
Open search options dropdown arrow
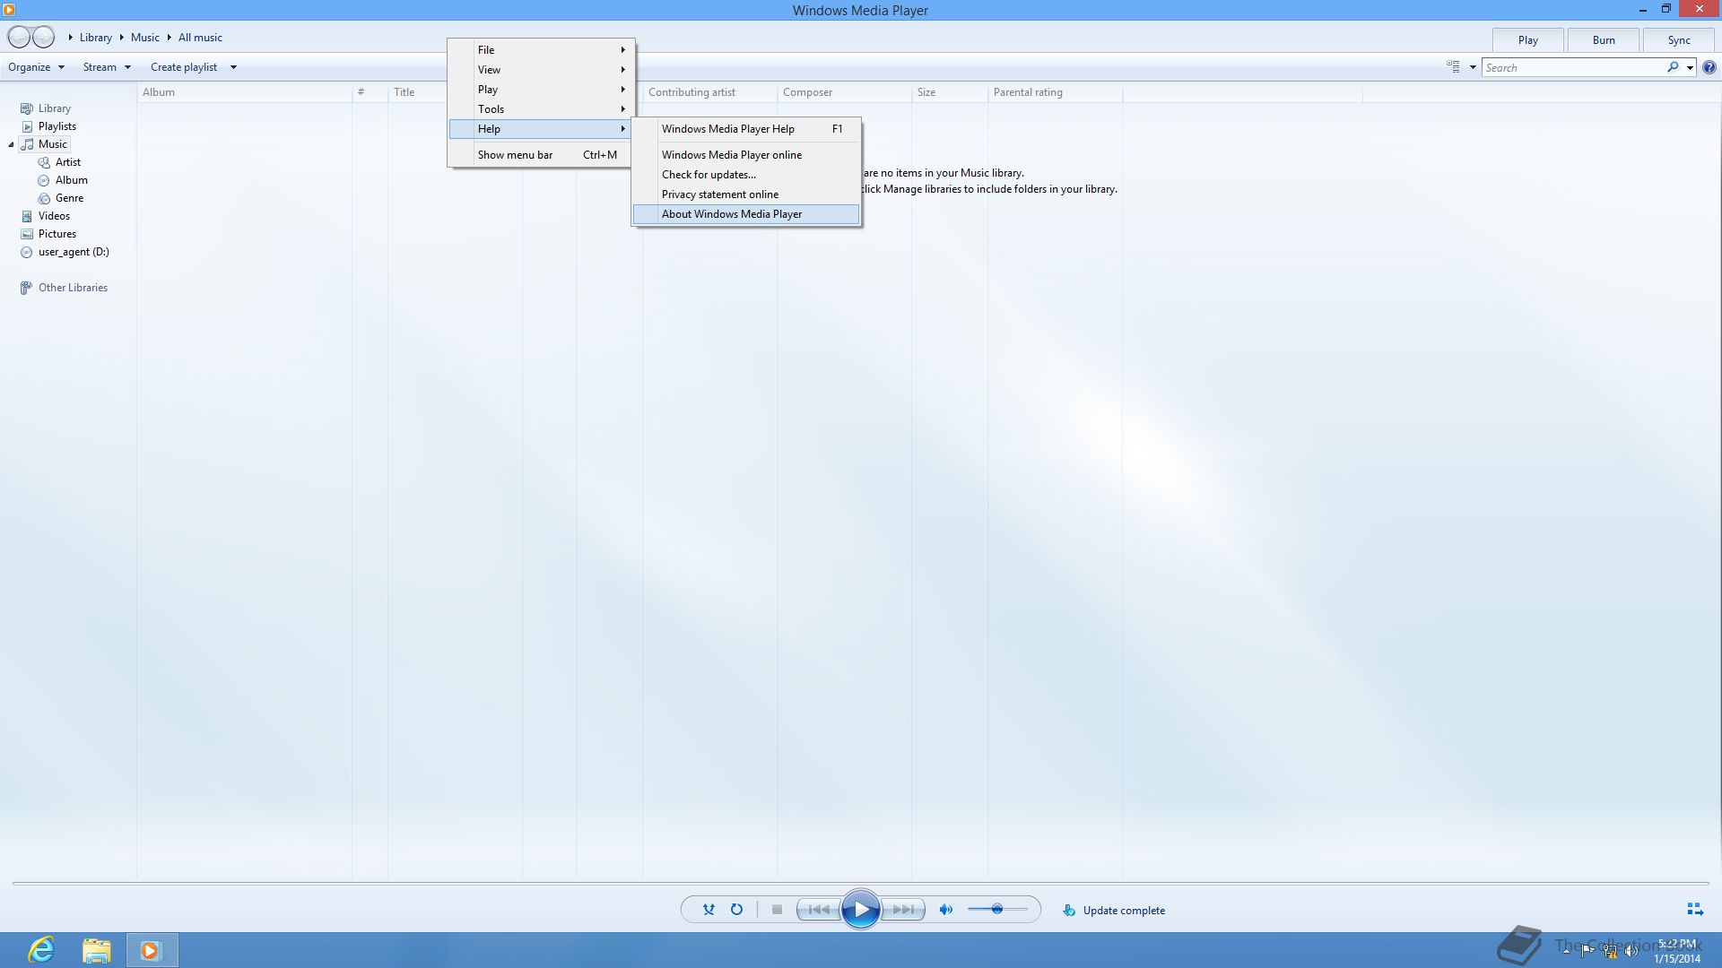(1690, 67)
